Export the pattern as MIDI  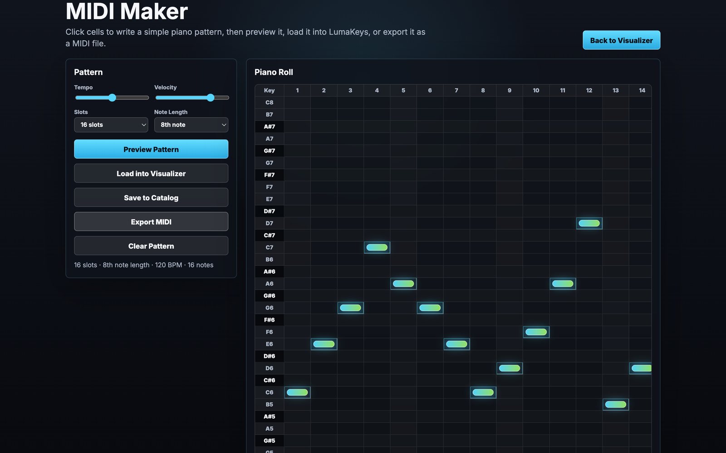click(x=151, y=222)
